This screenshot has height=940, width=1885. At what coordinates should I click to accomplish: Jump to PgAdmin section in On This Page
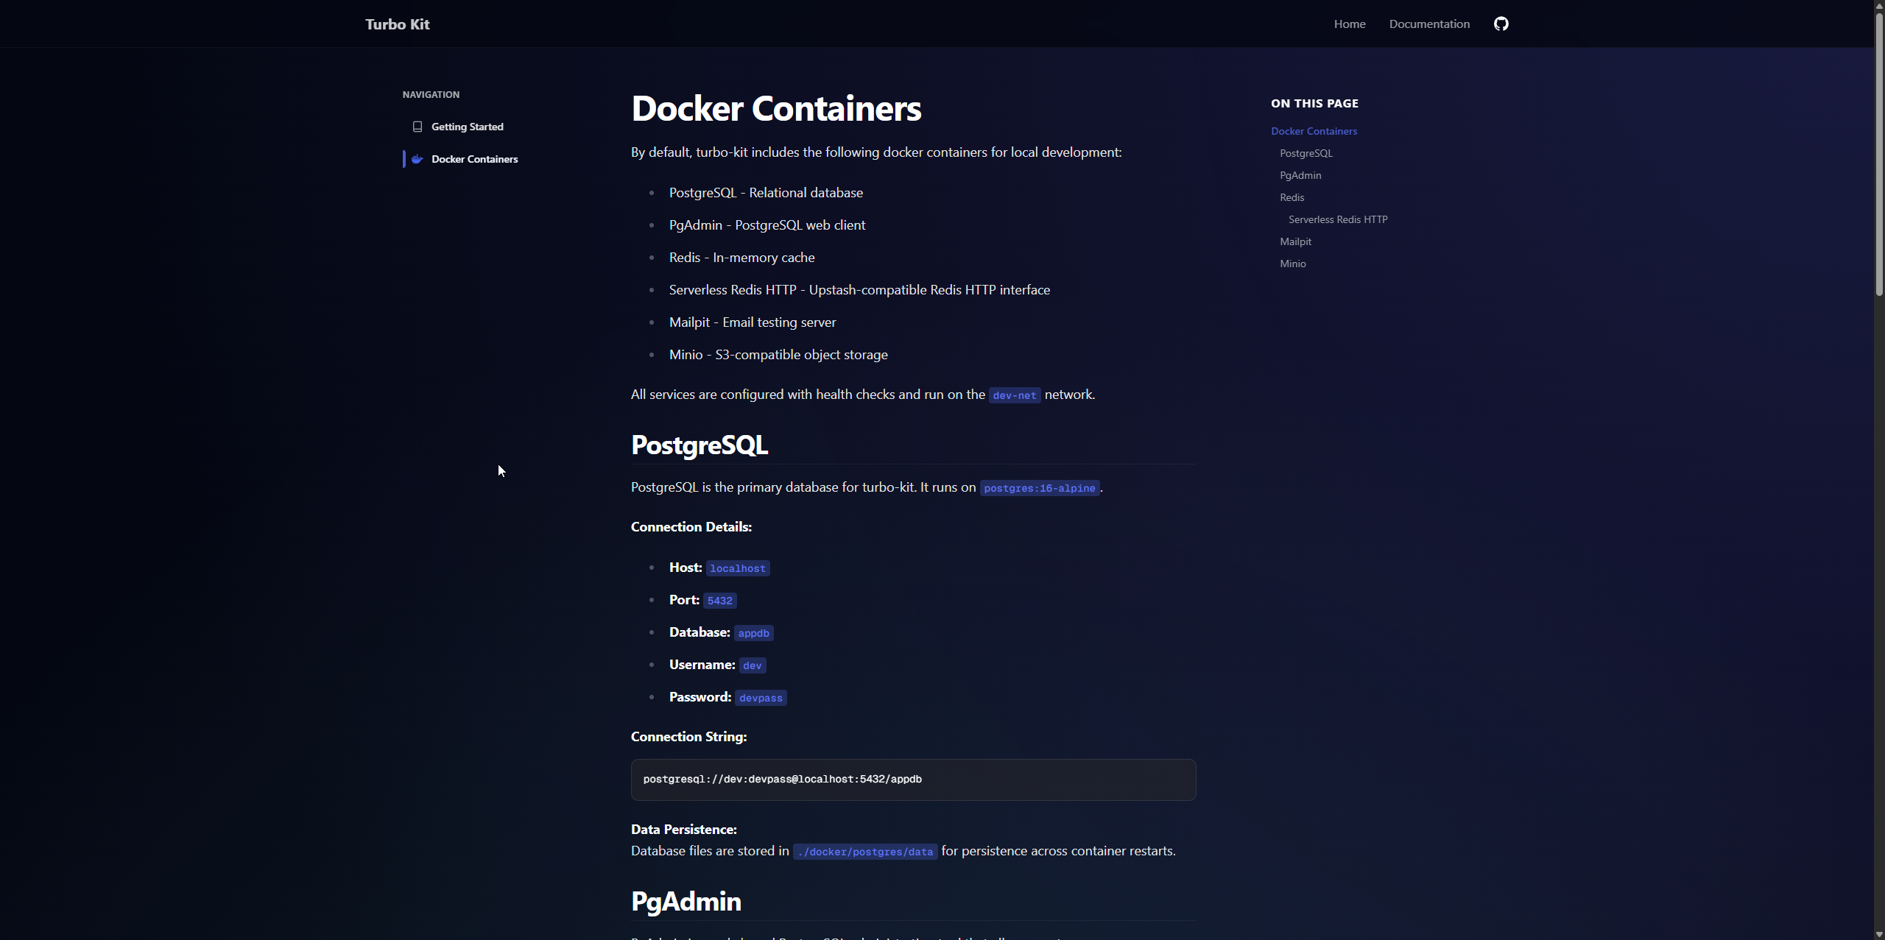[1300, 175]
